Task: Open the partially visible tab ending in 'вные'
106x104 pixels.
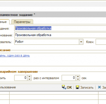Action: pos(4,22)
